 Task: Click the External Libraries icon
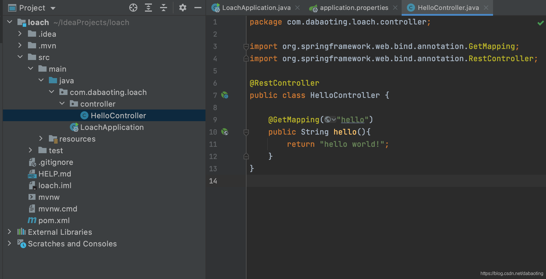(22, 232)
